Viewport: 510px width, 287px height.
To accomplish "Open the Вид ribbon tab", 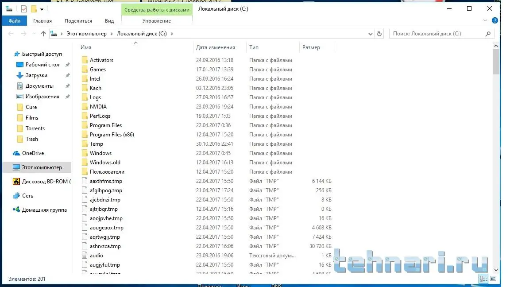I will click(x=109, y=21).
